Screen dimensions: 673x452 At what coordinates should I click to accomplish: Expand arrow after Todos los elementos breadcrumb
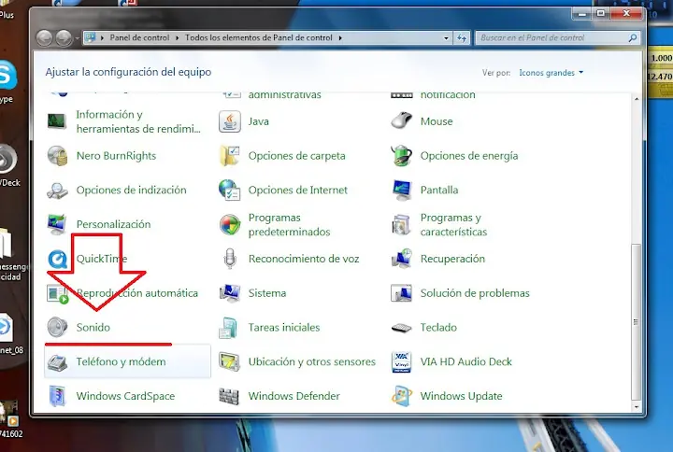[x=340, y=37]
